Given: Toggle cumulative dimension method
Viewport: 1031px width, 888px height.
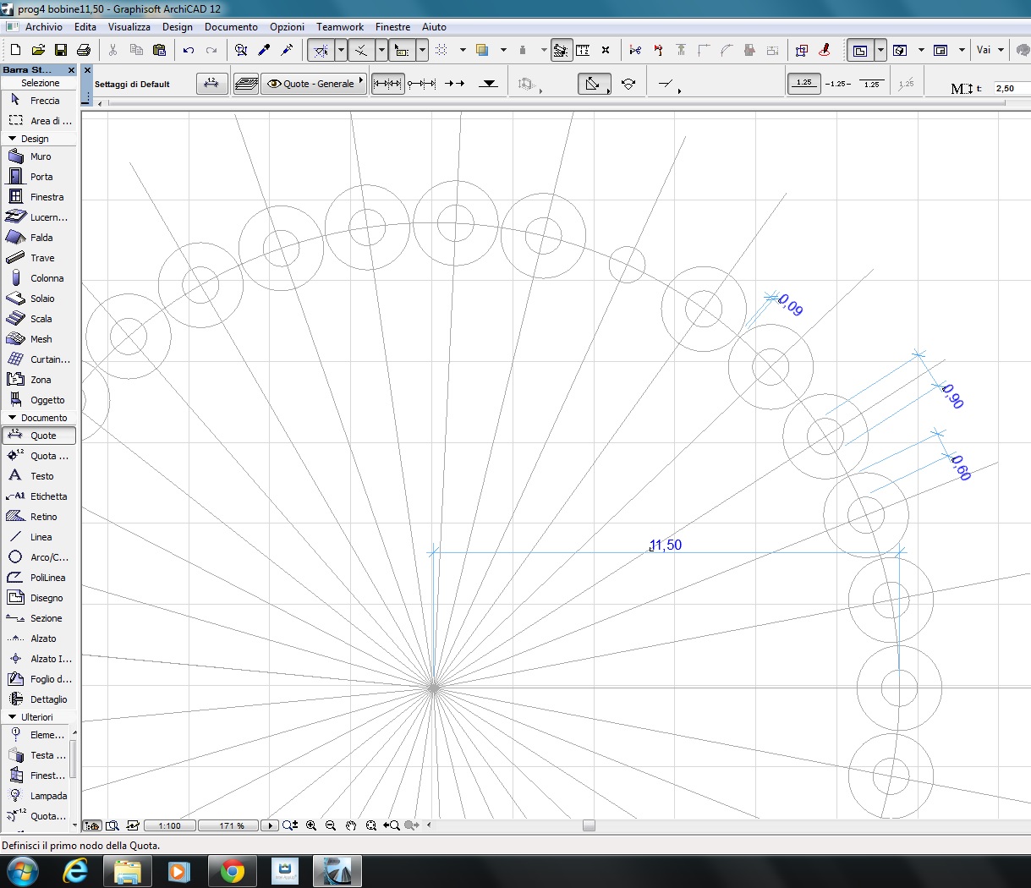Looking at the screenshot, I should point(421,84).
